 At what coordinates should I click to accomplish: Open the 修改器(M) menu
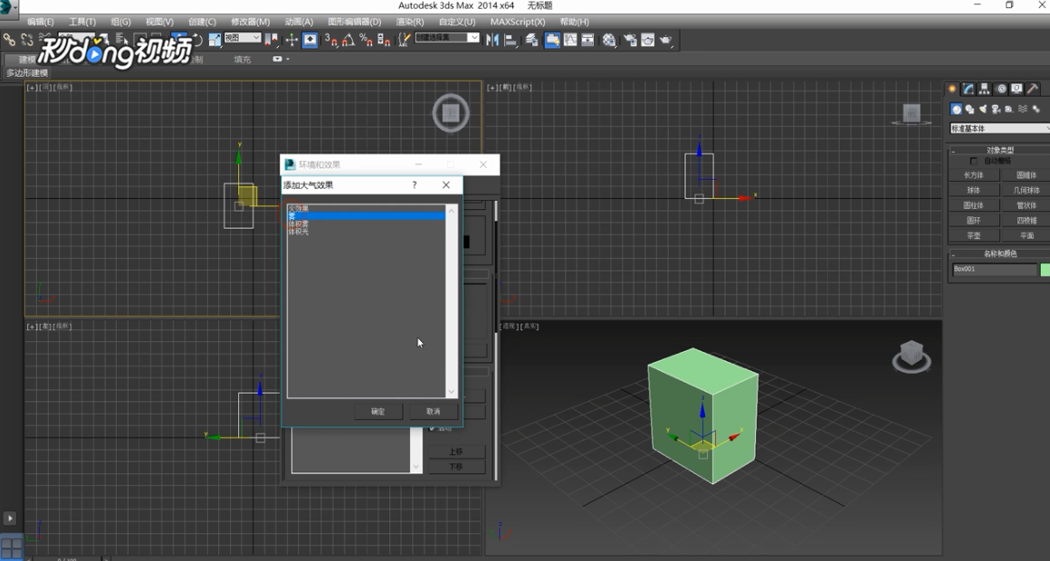pos(250,22)
